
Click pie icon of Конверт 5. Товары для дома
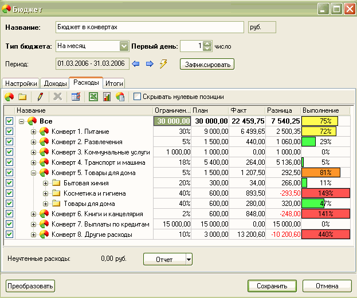44,173
